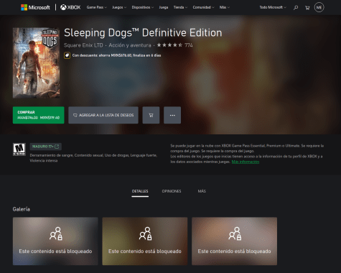Click the ESRB M rating icon
Image resolution: width=341 pixels, height=273 pixels.
point(19,149)
